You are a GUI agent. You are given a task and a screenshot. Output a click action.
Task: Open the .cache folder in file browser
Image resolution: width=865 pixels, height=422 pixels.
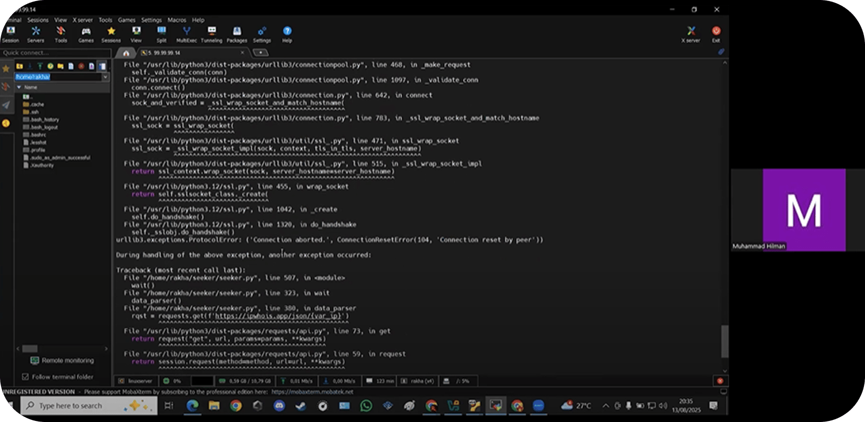pos(37,104)
